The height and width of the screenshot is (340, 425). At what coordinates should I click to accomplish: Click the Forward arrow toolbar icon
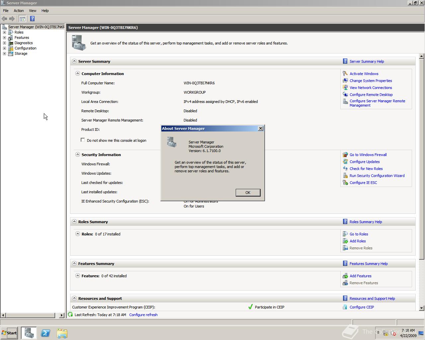(12, 19)
